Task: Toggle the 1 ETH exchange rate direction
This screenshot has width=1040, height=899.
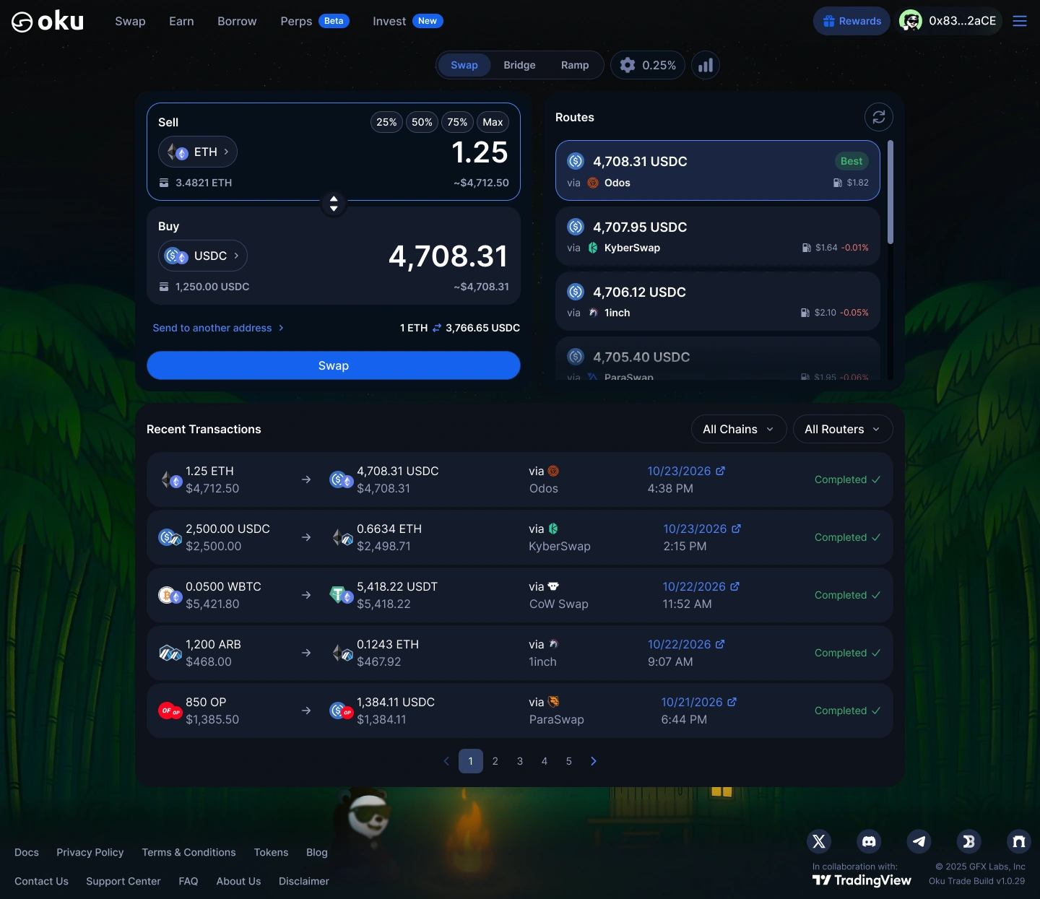Action: 437,328
